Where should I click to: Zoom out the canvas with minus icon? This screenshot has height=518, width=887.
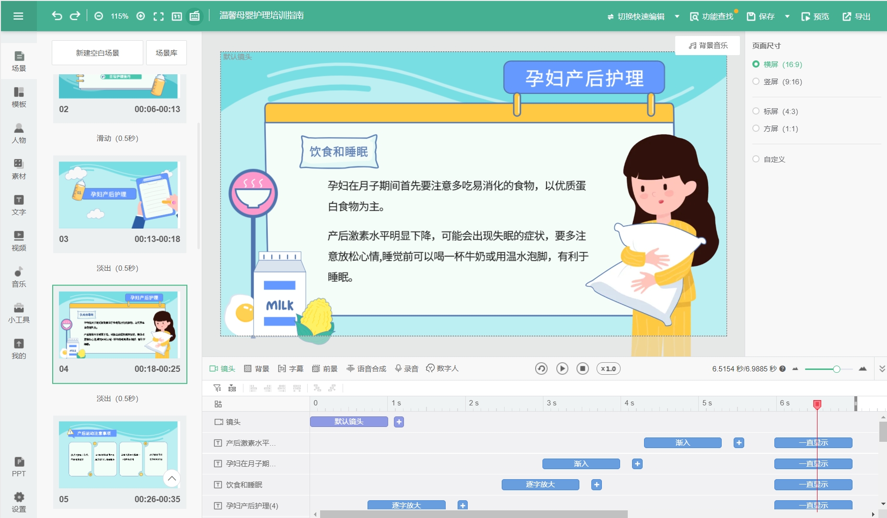(x=99, y=16)
